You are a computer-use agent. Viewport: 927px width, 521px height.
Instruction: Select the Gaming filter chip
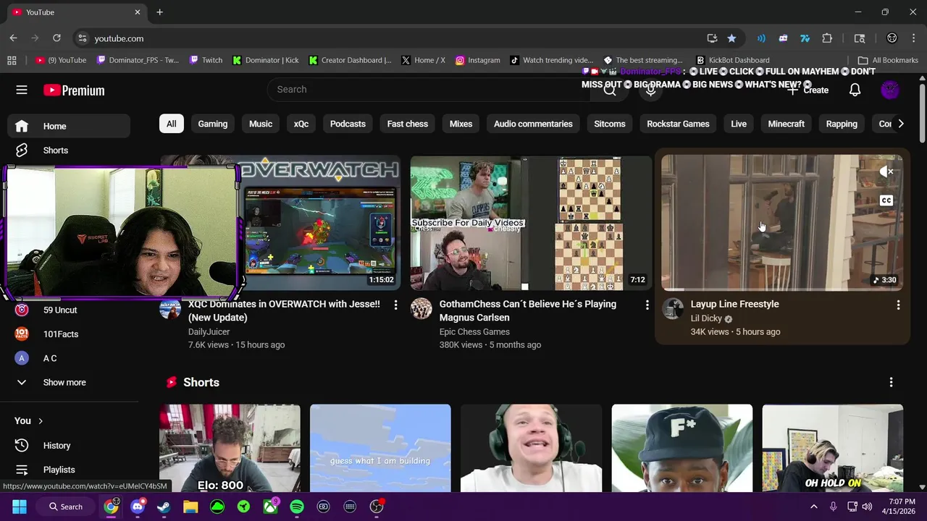point(213,124)
